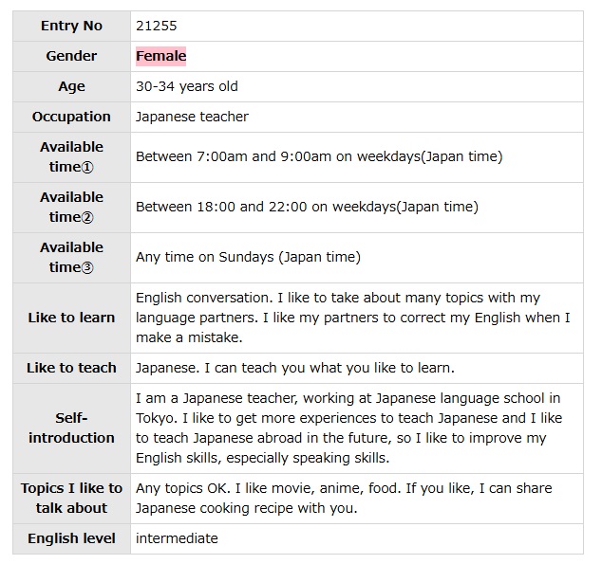Screen dimensions: 602x564
Task: Click the Entry No header cell
Action: pos(71,26)
